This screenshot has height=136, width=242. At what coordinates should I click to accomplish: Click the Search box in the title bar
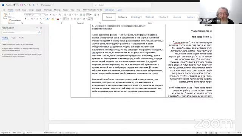(122, 5)
